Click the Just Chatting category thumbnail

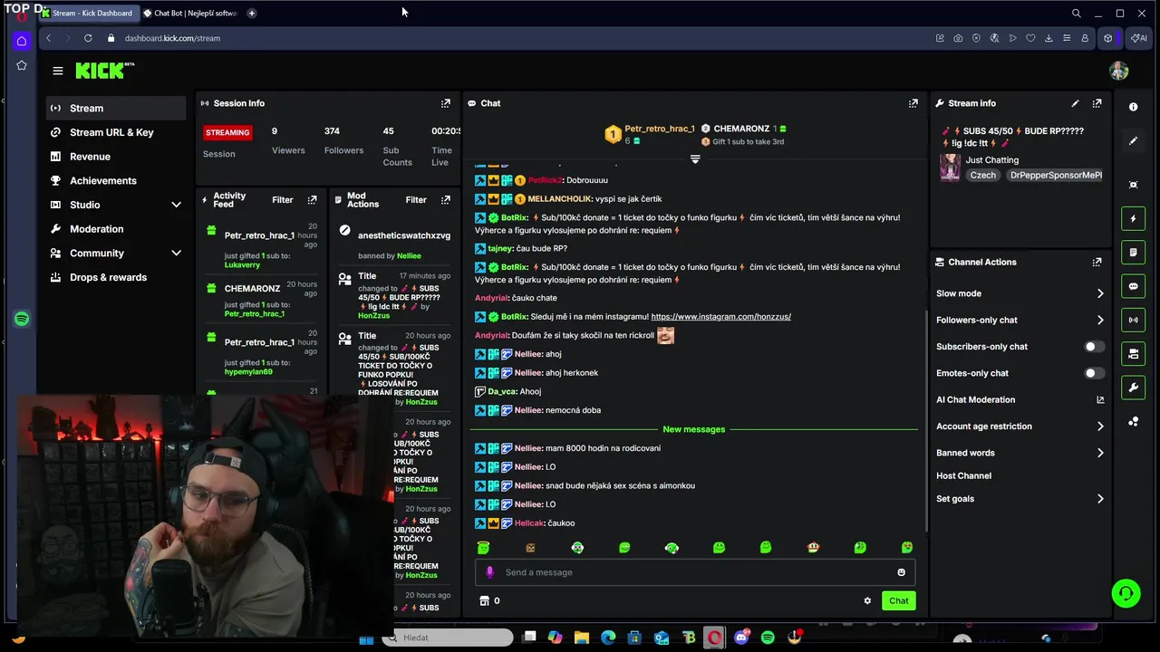pyautogui.click(x=949, y=168)
